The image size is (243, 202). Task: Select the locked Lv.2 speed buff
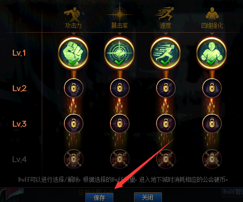tap(166, 88)
